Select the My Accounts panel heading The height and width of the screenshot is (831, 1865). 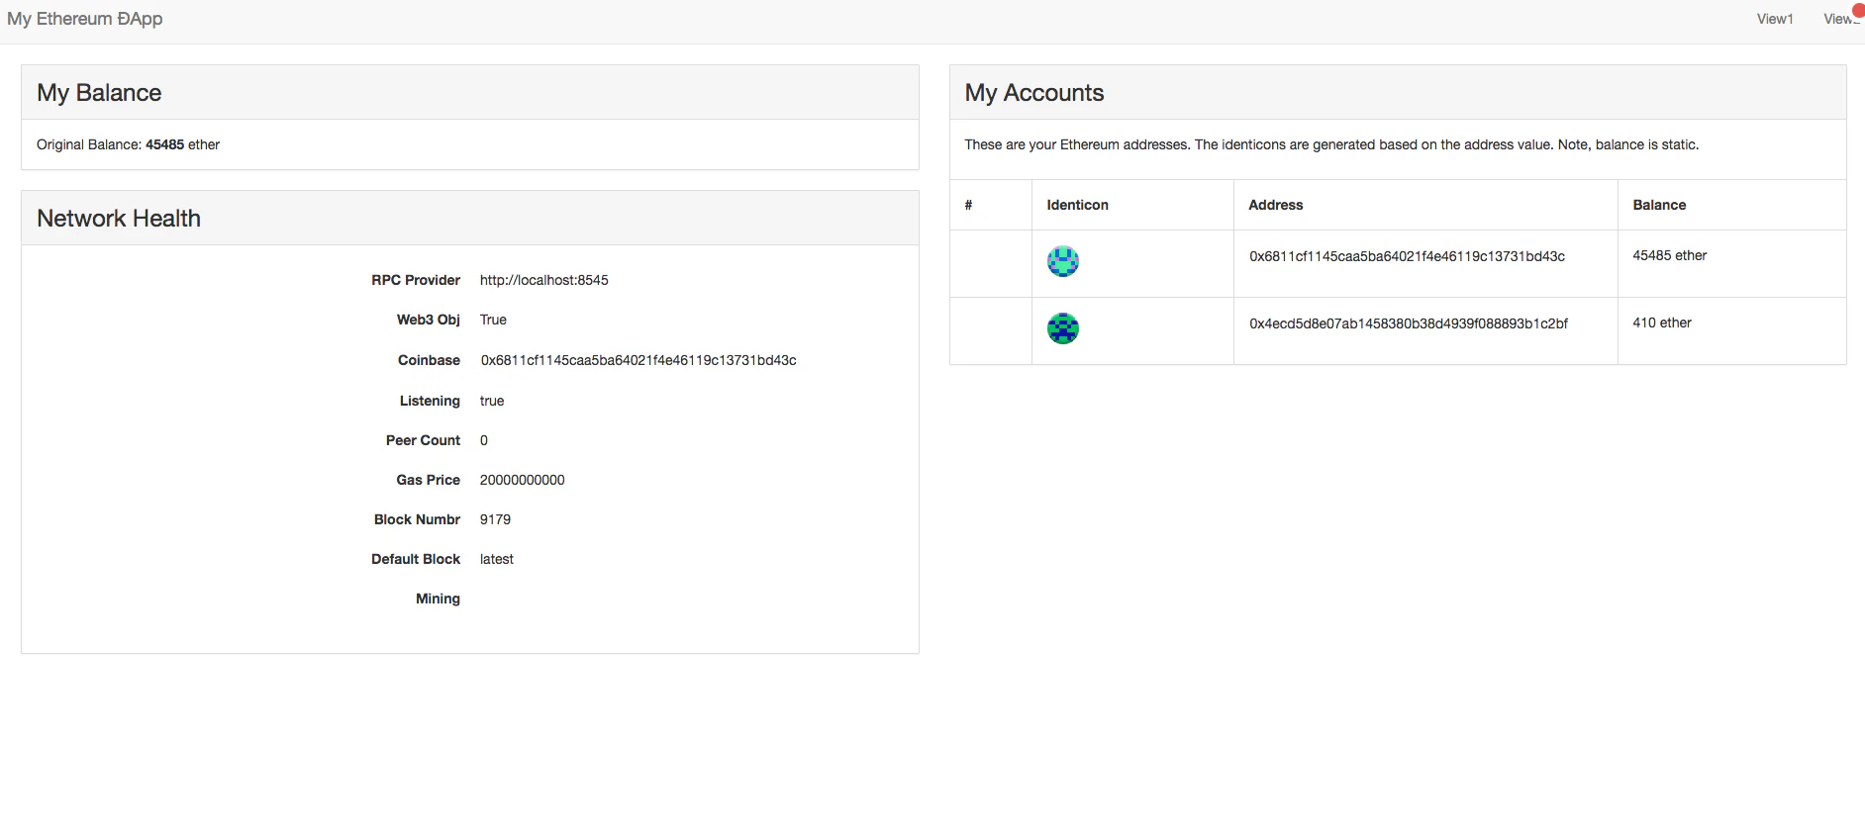[1034, 93]
